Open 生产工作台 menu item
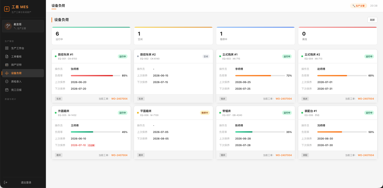This screenshot has width=383, height=188. (23, 48)
